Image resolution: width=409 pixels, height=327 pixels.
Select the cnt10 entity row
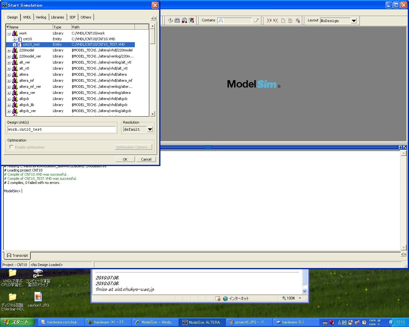point(70,39)
